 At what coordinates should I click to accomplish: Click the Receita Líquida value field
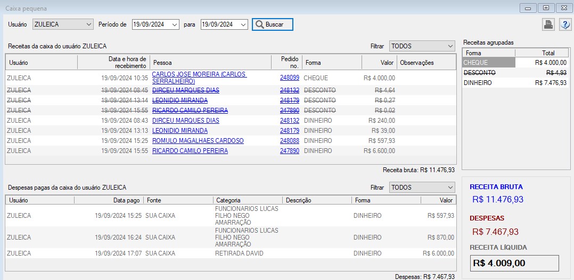tap(514, 263)
